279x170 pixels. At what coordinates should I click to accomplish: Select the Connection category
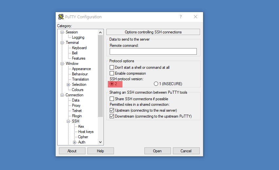pos(74,95)
